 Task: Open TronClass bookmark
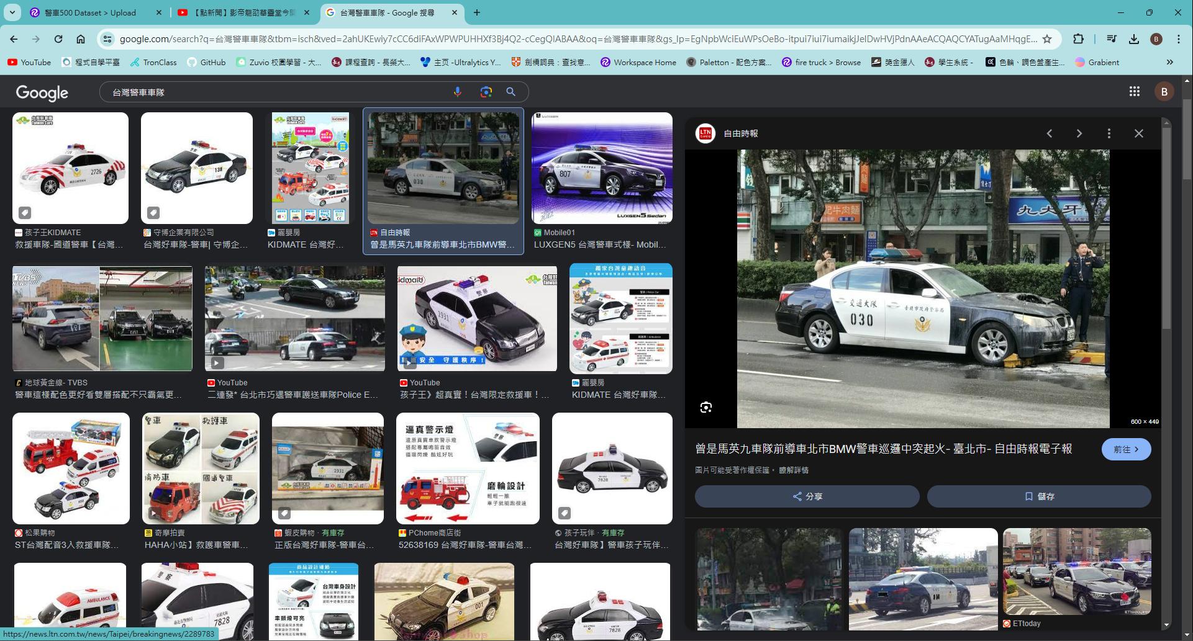click(x=153, y=62)
